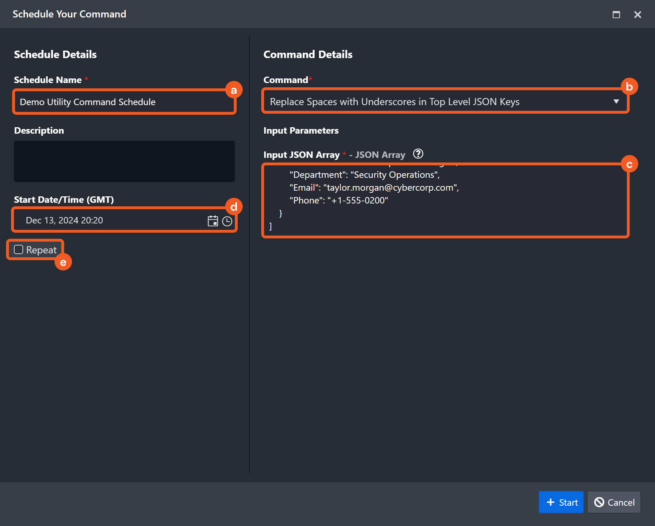Click the orange 'e' annotation badge
Viewport: 655px width, 526px height.
63,262
